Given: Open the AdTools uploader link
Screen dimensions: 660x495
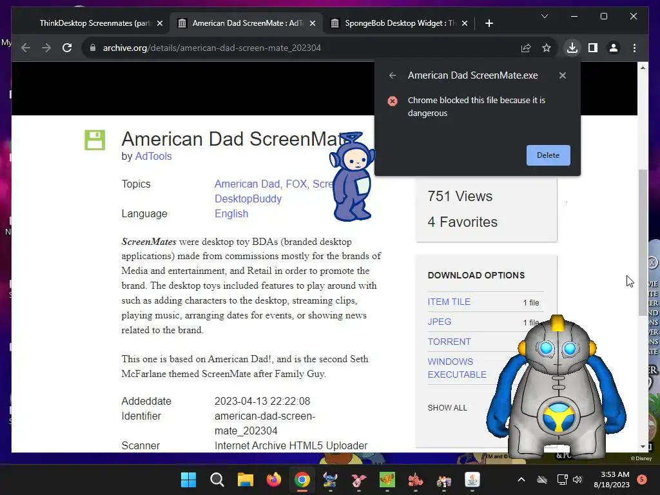Looking at the screenshot, I should (153, 156).
